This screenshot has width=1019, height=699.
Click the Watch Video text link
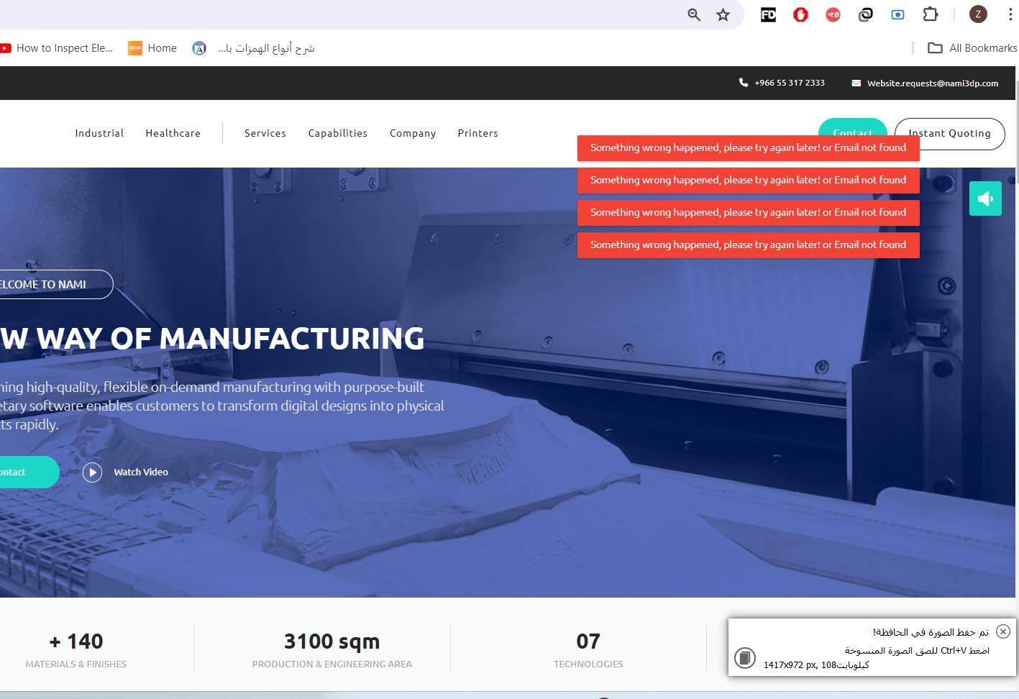(141, 472)
